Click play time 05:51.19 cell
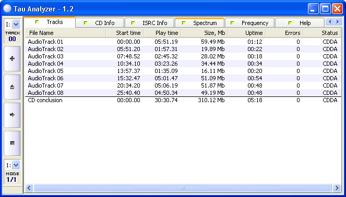346x197 pixels. click(166, 42)
